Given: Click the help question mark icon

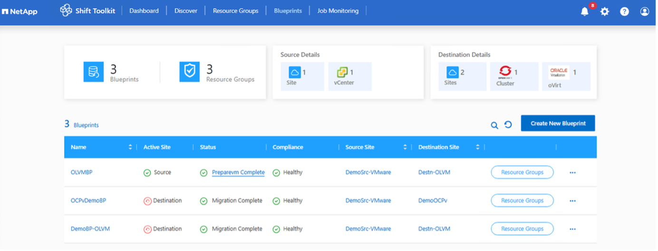Looking at the screenshot, I should click(x=625, y=11).
